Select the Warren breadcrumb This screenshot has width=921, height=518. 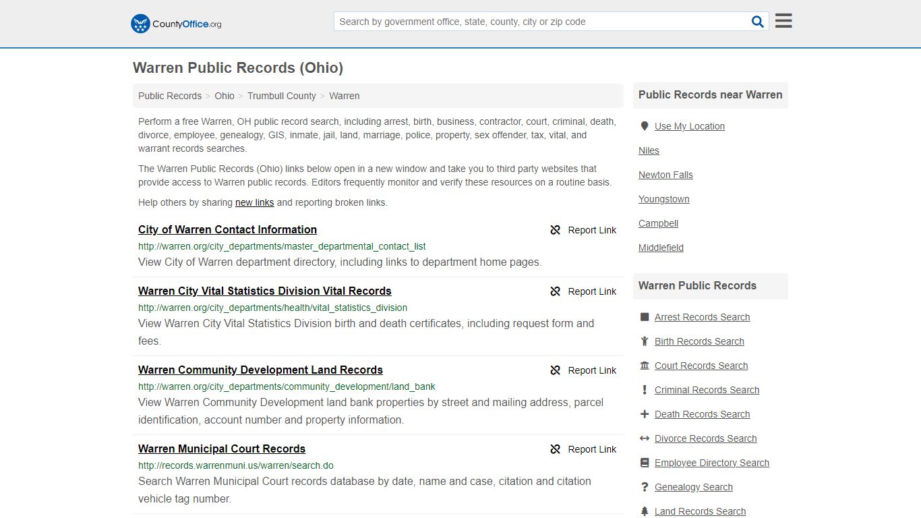[x=345, y=96]
